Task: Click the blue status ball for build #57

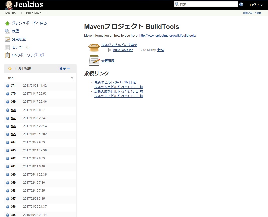Action: tap(8, 199)
